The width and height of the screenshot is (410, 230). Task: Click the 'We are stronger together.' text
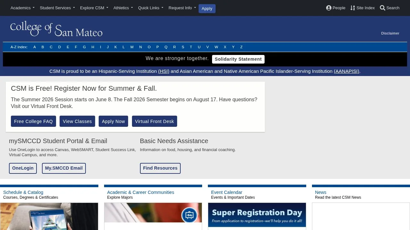pos(177,58)
